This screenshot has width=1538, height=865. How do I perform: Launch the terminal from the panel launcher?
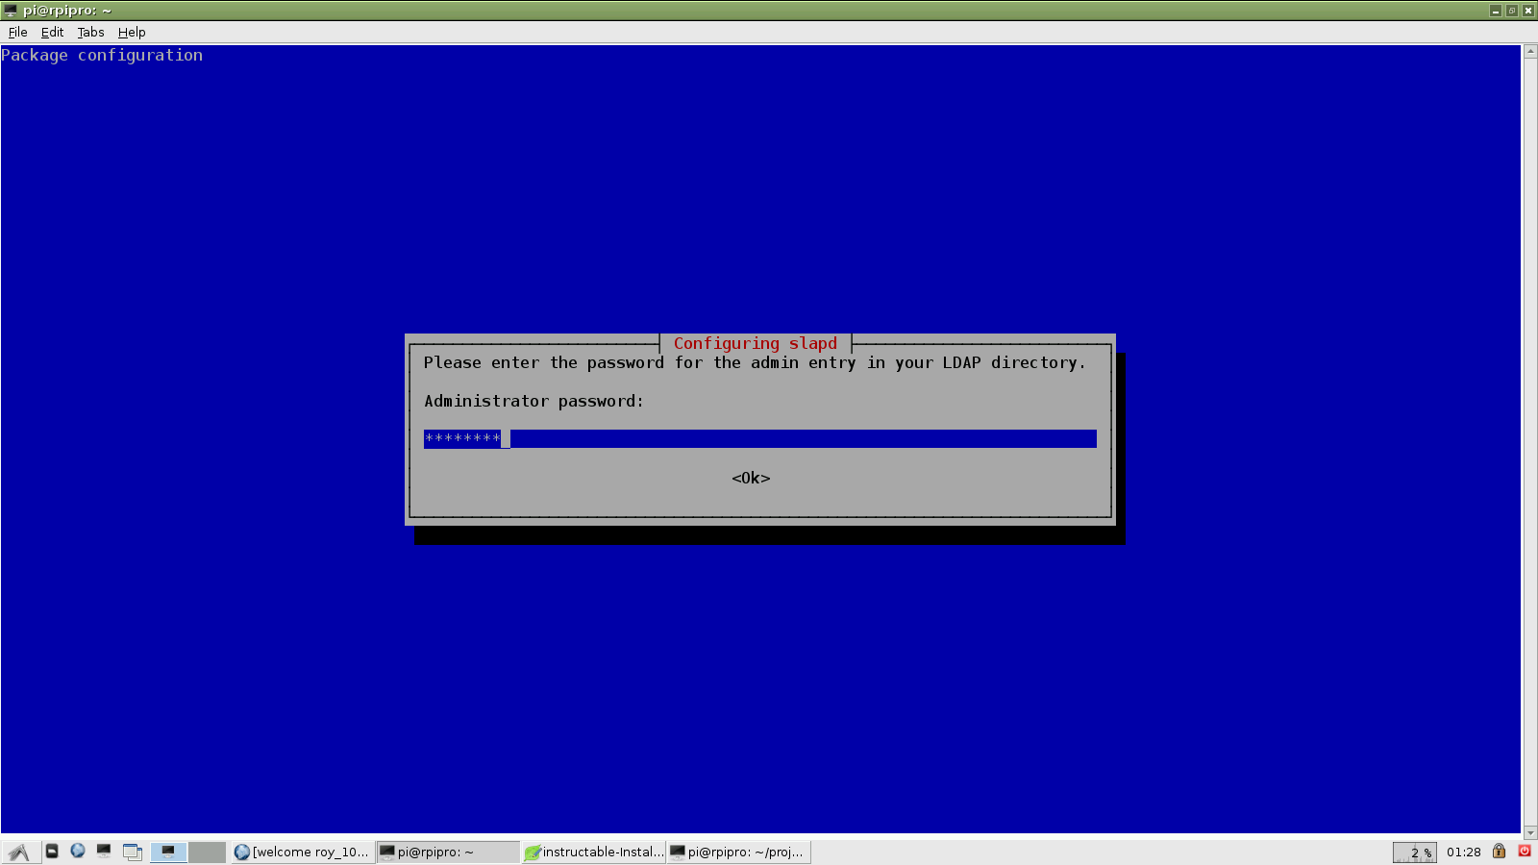[104, 852]
